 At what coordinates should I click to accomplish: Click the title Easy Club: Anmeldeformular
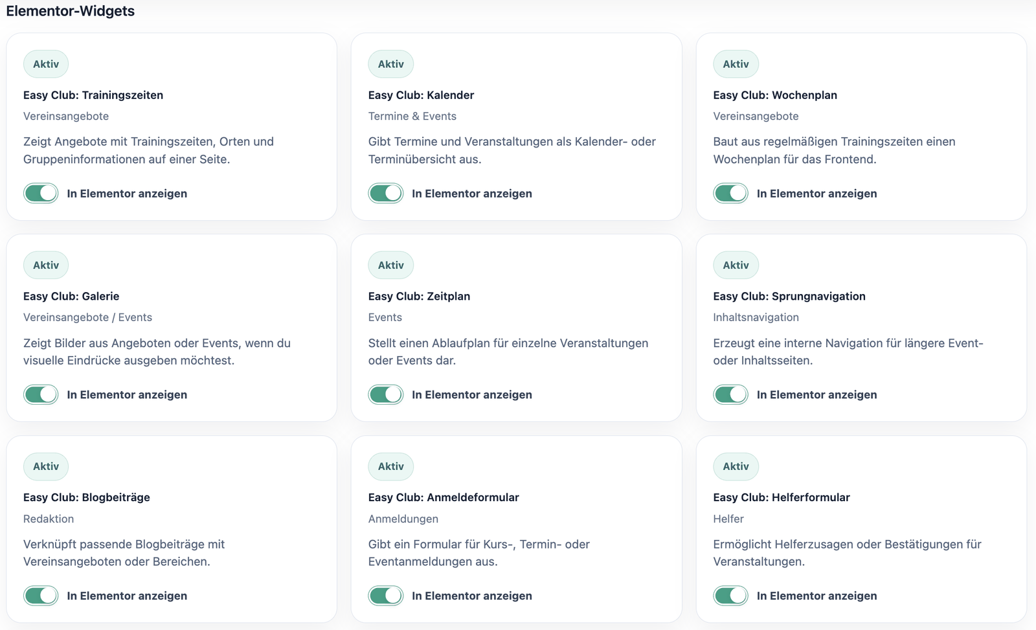click(x=444, y=497)
